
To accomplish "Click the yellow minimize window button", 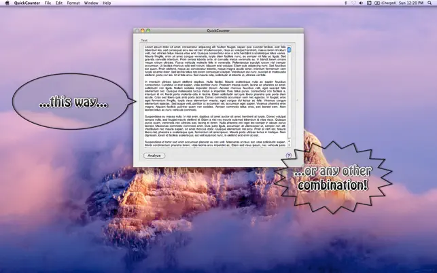I will tap(143, 31).
